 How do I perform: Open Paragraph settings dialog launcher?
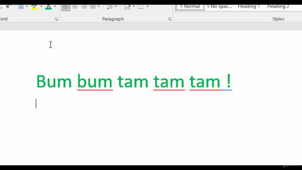[169, 19]
